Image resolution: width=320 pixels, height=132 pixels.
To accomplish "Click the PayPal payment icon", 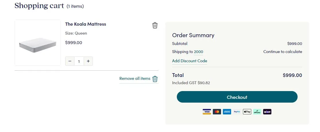I will 237,112.
